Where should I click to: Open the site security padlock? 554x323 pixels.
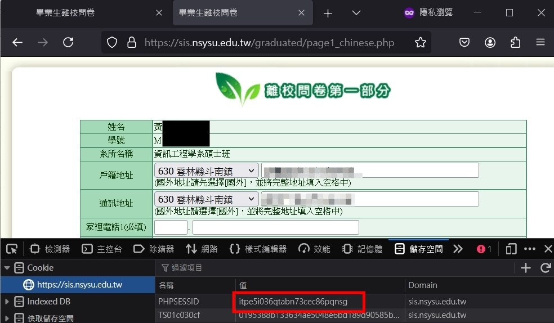tap(131, 43)
